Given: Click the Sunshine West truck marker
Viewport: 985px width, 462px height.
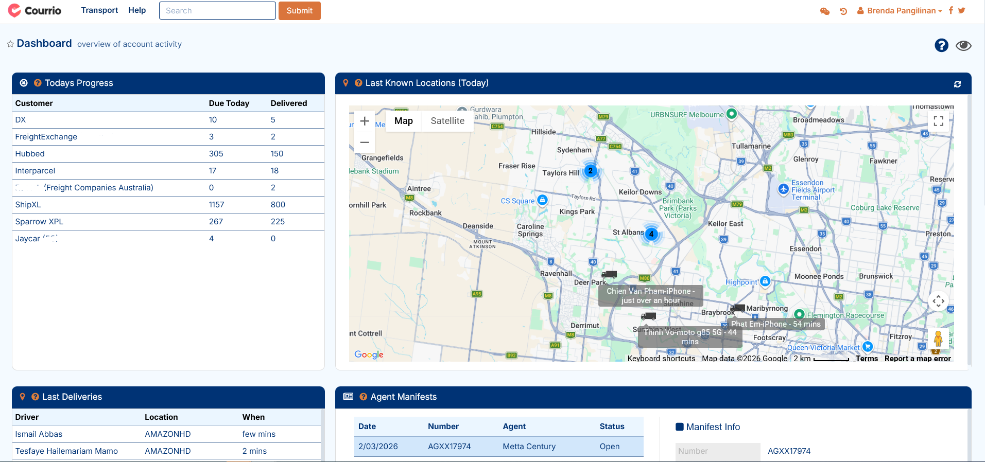Looking at the screenshot, I should pyautogui.click(x=648, y=316).
